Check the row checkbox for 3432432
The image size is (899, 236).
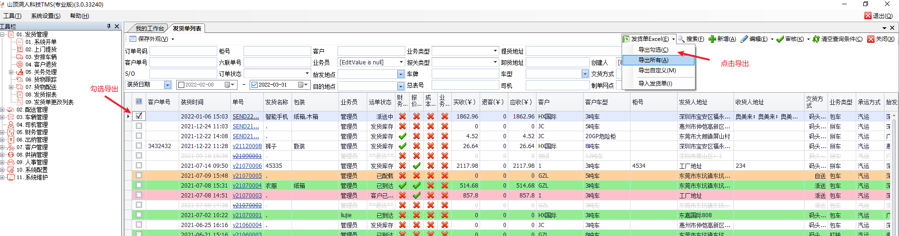[139, 145]
